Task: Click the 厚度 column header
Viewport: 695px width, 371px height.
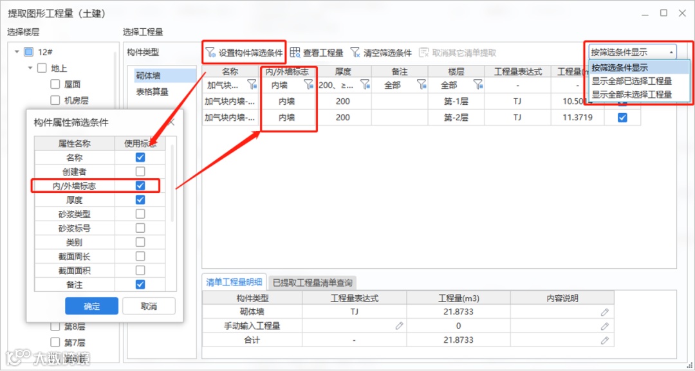Action: point(343,71)
